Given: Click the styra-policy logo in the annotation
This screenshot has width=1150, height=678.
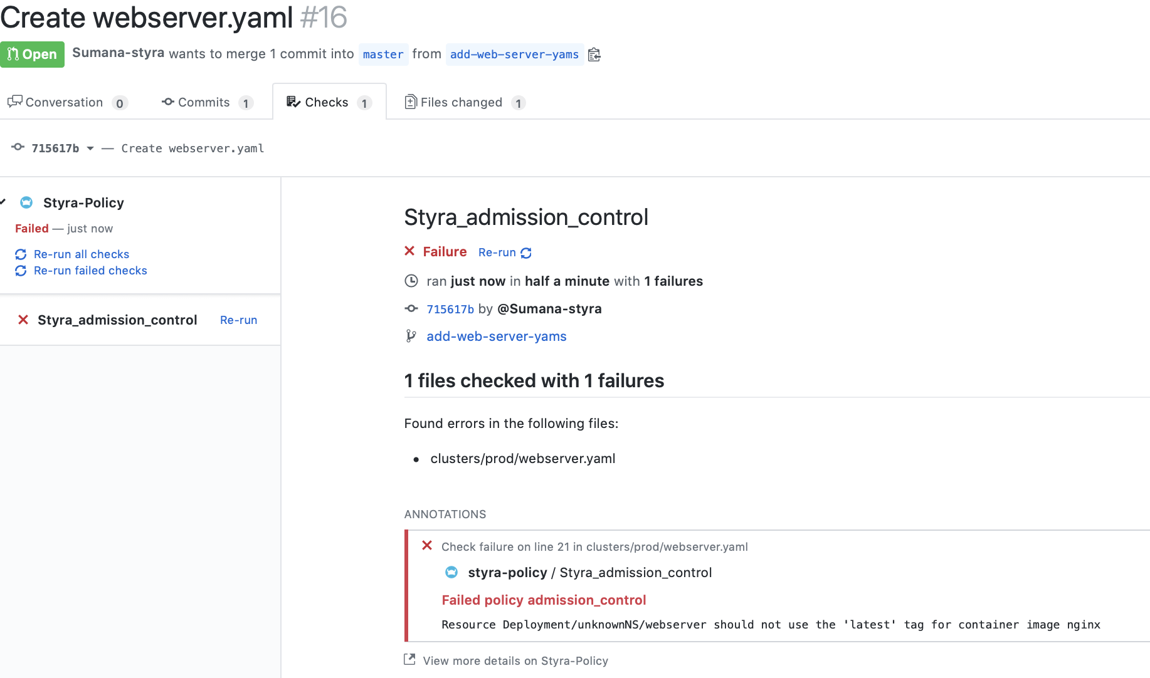Looking at the screenshot, I should [451, 572].
